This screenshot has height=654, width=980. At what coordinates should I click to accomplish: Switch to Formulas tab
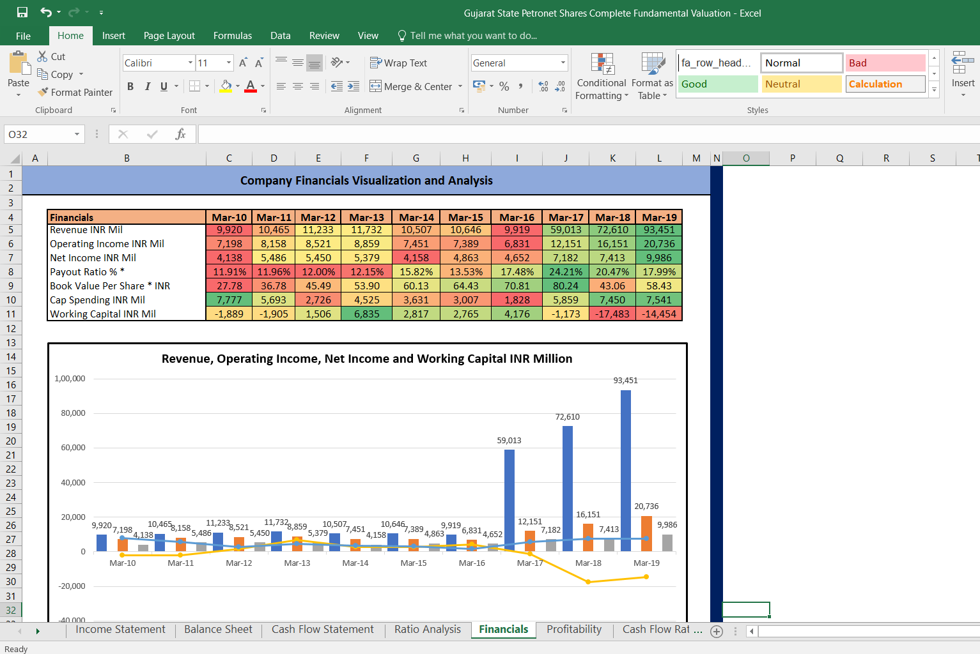(x=233, y=36)
